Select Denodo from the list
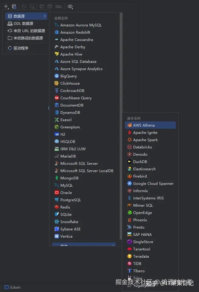Image resolution: width=199 pixels, height=292 pixels. (150, 154)
